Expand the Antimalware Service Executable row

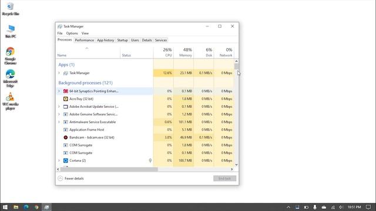[59, 122]
